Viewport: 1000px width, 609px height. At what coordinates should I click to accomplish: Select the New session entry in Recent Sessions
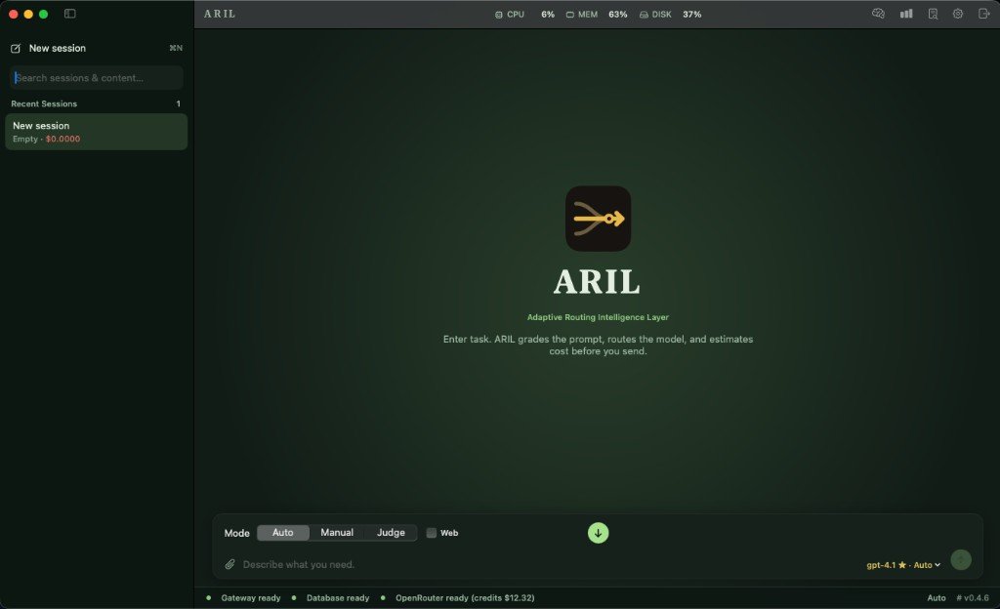(x=97, y=132)
